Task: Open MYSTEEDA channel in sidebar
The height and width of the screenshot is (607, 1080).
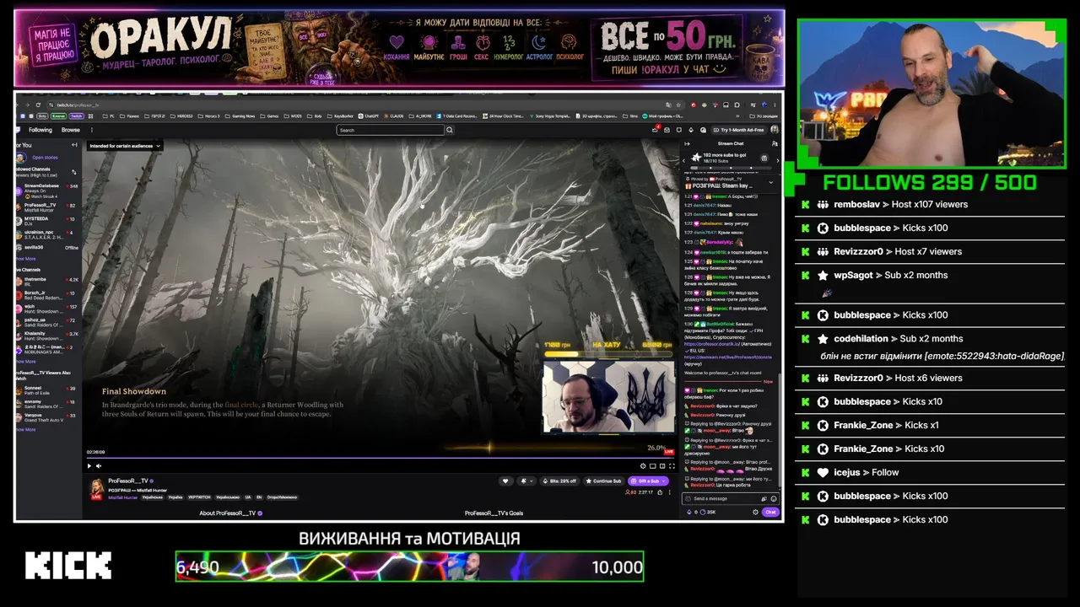Action: pyautogui.click(x=47, y=221)
